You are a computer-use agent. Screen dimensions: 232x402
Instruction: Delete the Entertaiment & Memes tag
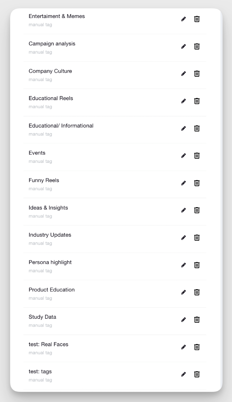point(197,19)
